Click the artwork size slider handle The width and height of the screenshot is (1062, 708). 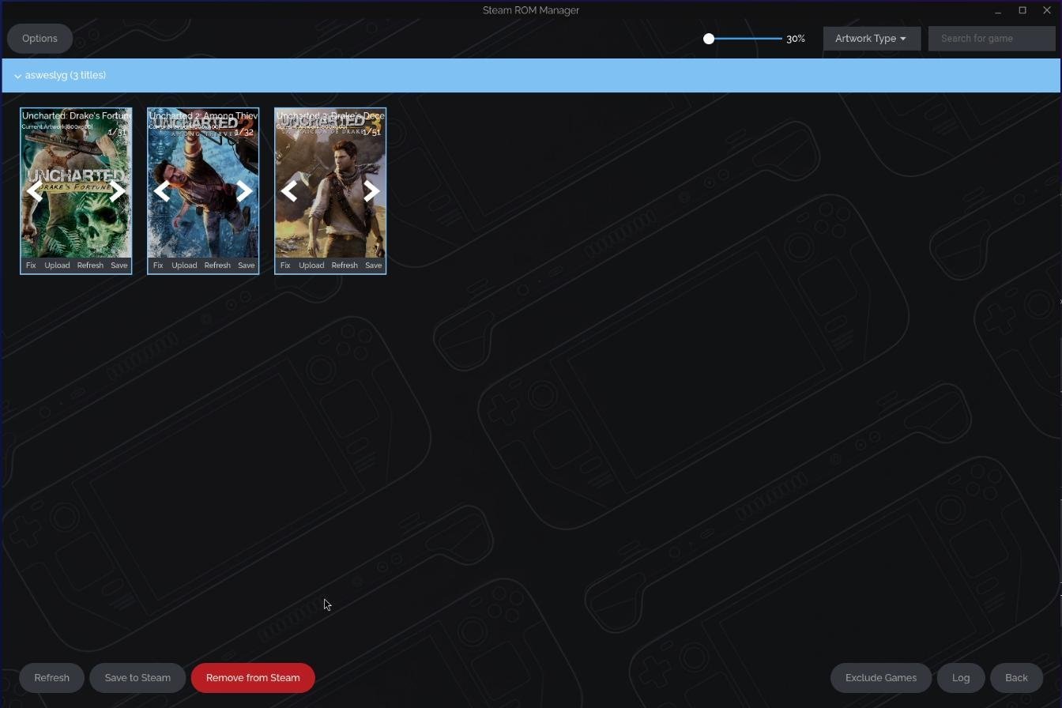click(x=709, y=39)
